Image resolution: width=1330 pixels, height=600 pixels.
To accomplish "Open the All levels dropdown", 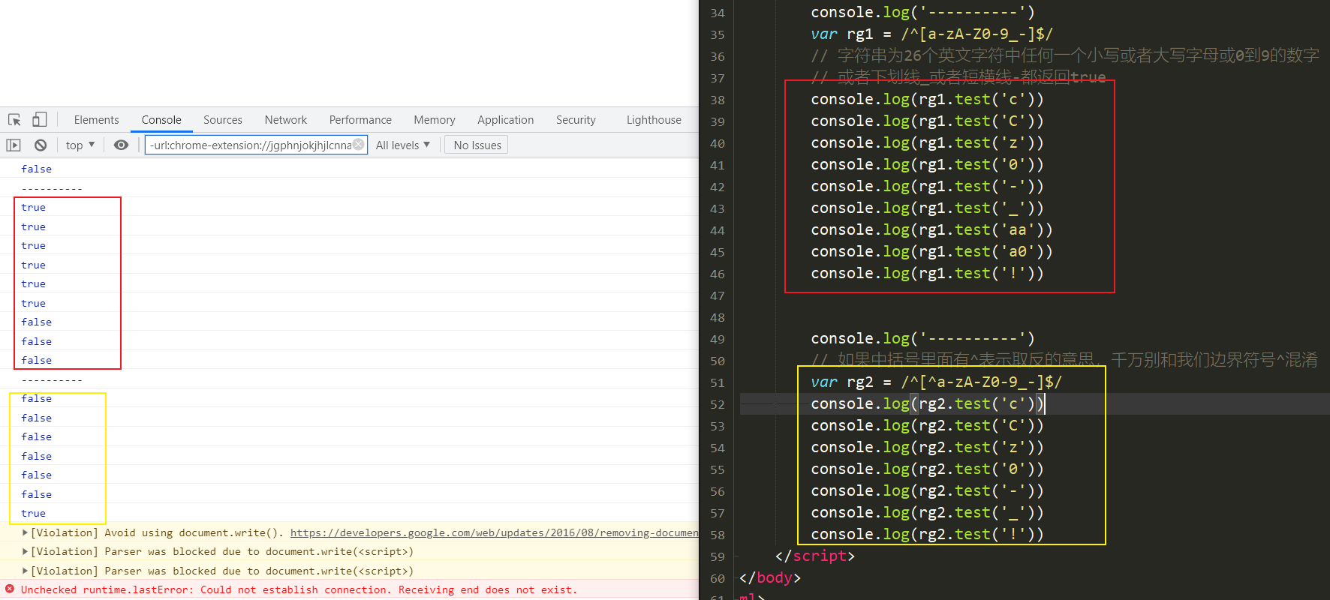I will pyautogui.click(x=403, y=145).
